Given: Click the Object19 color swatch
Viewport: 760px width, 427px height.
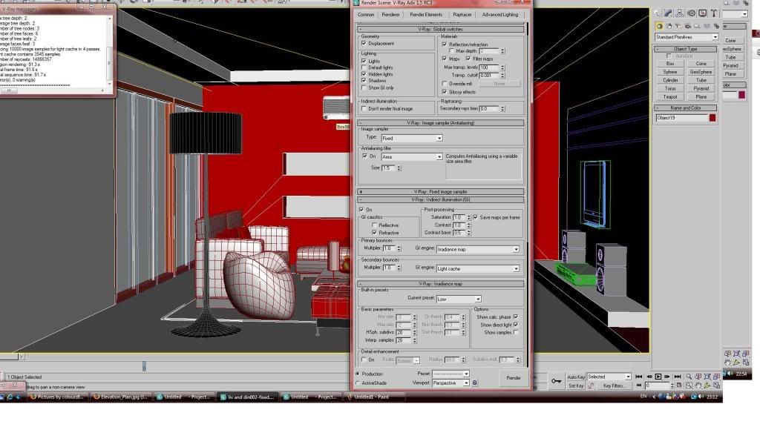Looking at the screenshot, I should (x=712, y=118).
